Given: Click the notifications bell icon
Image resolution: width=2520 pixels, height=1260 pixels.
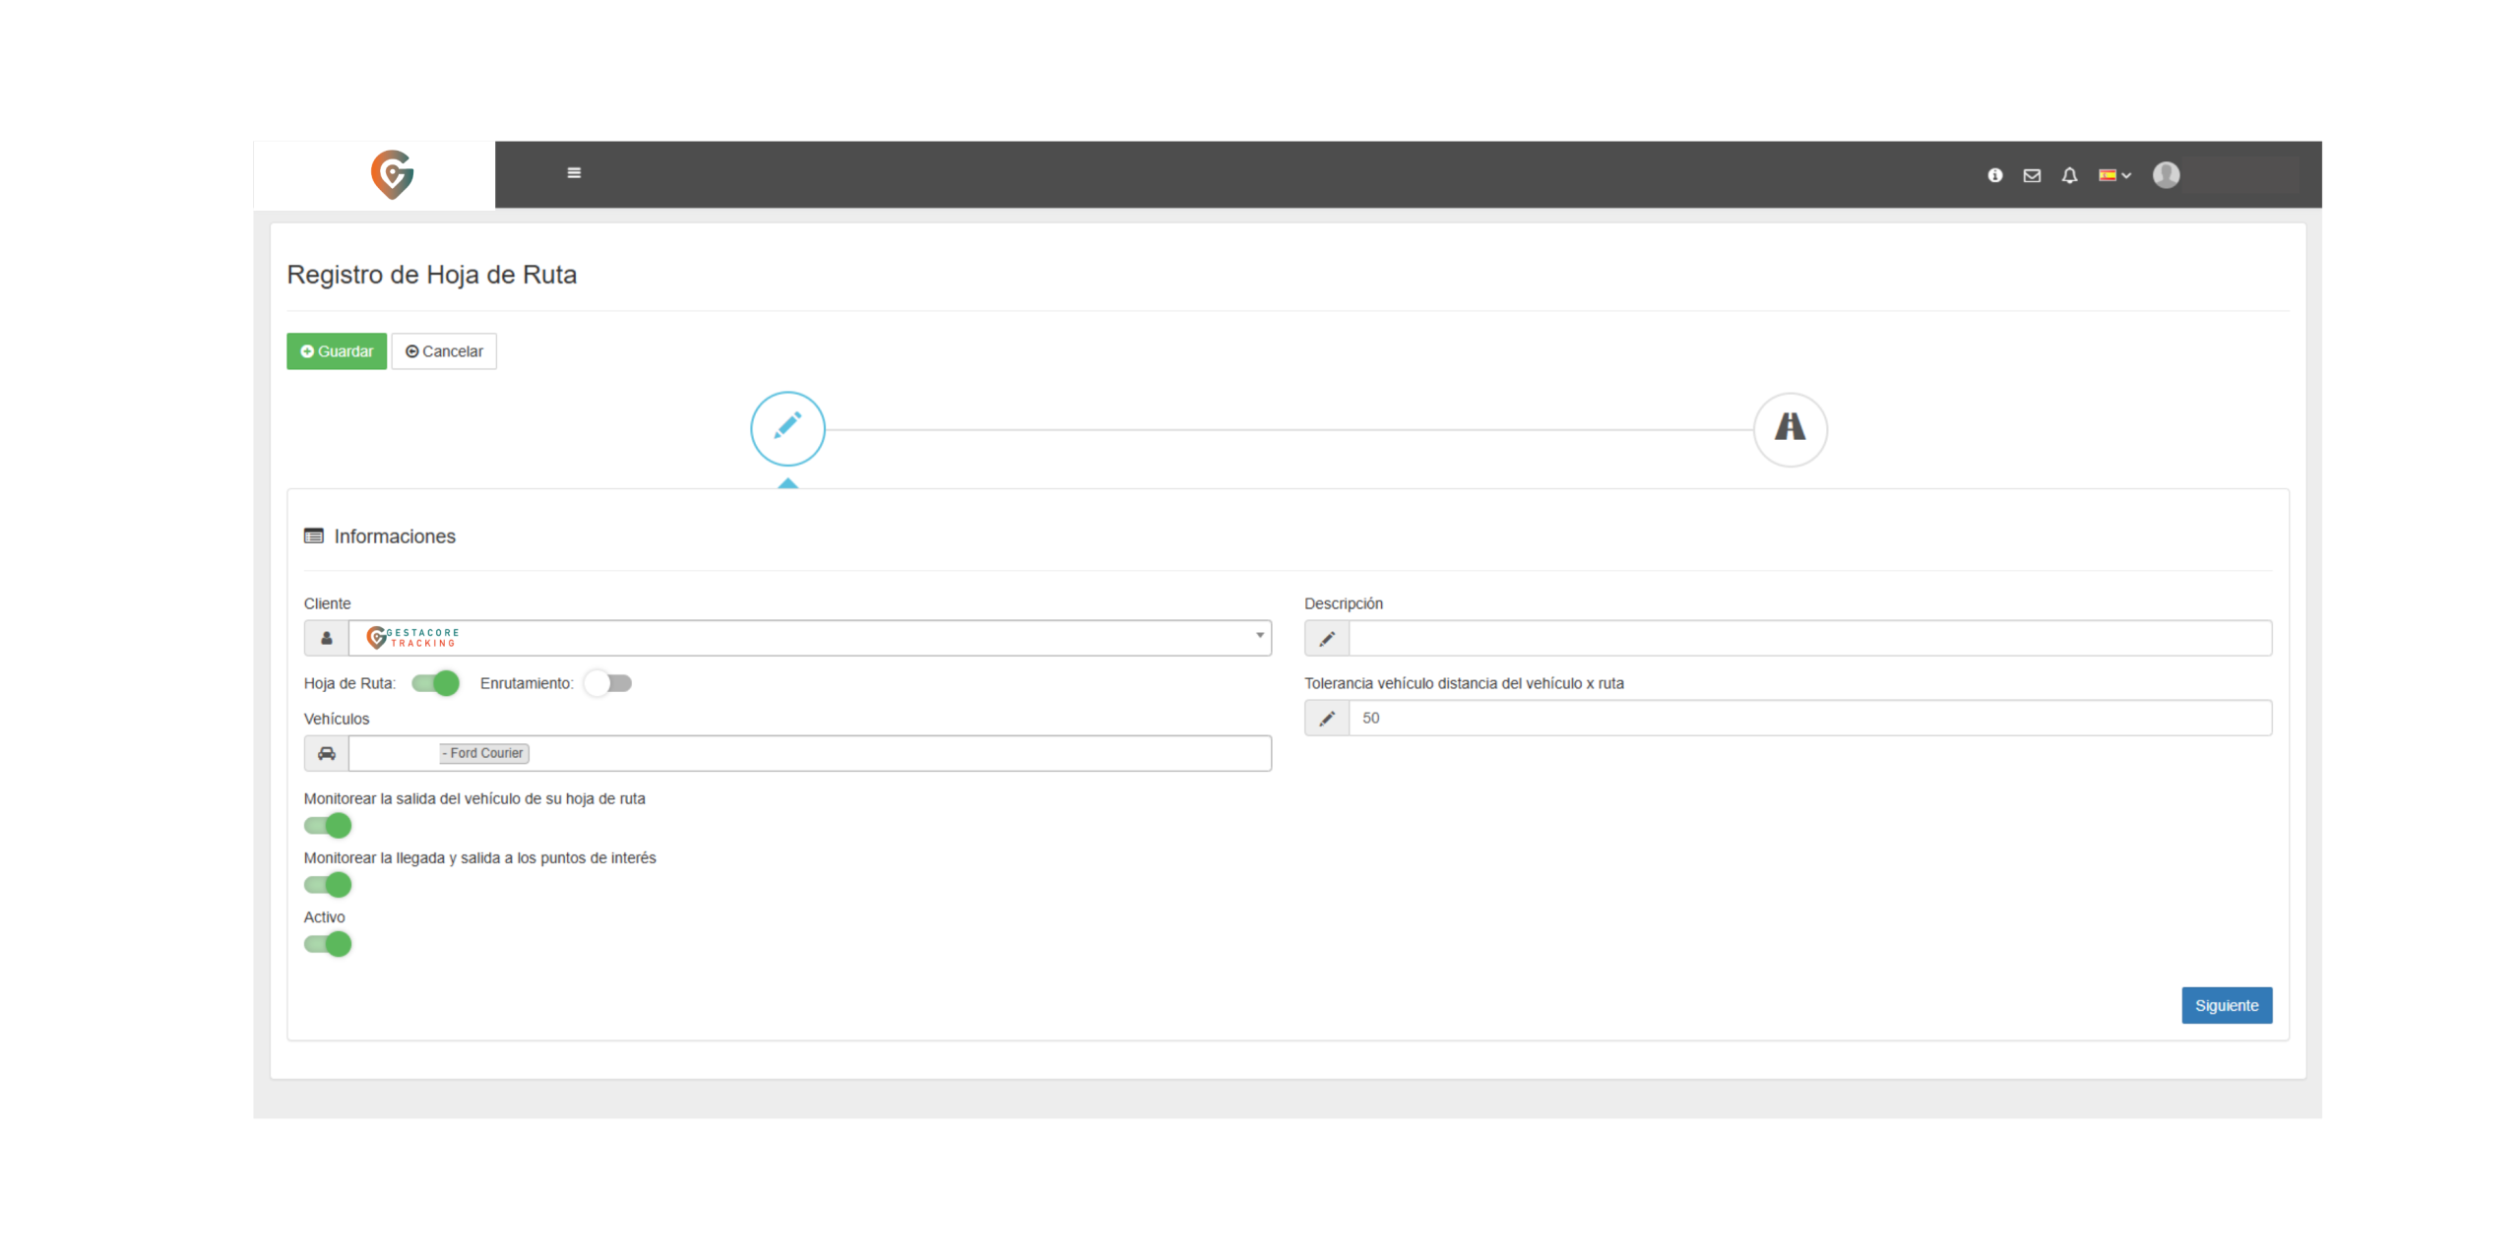Looking at the screenshot, I should (x=2069, y=175).
